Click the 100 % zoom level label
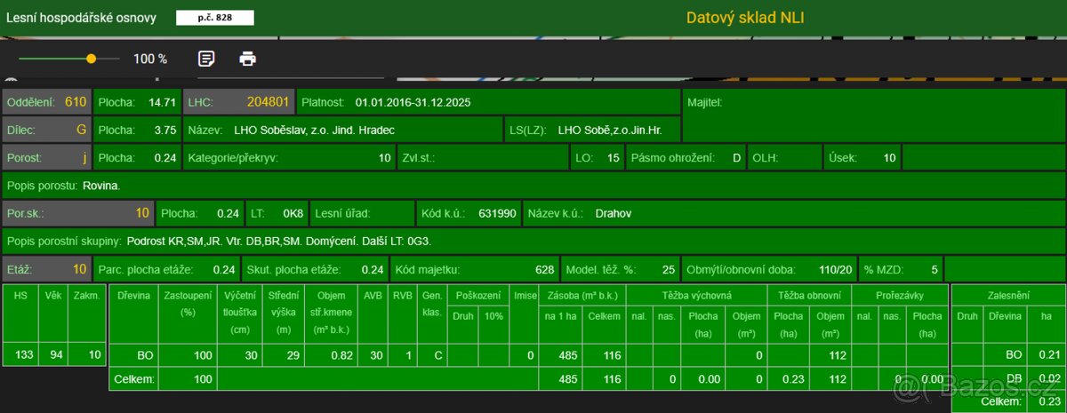Screen dimensions: 1067x413 pyautogui.click(x=150, y=59)
